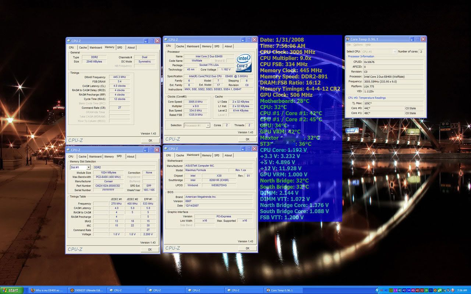Click Level 2 cache value 6144 KBytes

[x=241, y=110]
